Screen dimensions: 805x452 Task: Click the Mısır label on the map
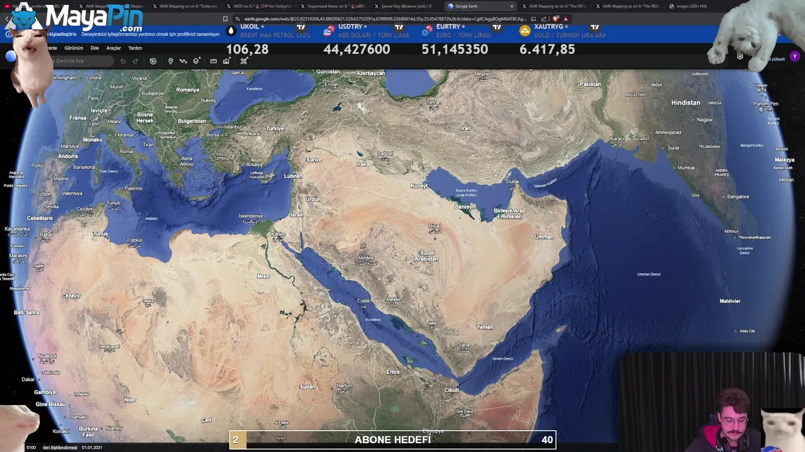click(264, 276)
